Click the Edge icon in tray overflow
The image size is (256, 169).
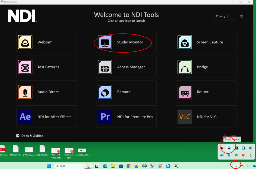coord(251,148)
